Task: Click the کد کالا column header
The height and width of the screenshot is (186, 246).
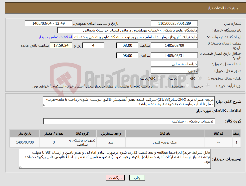Action: (x=219, y=134)
